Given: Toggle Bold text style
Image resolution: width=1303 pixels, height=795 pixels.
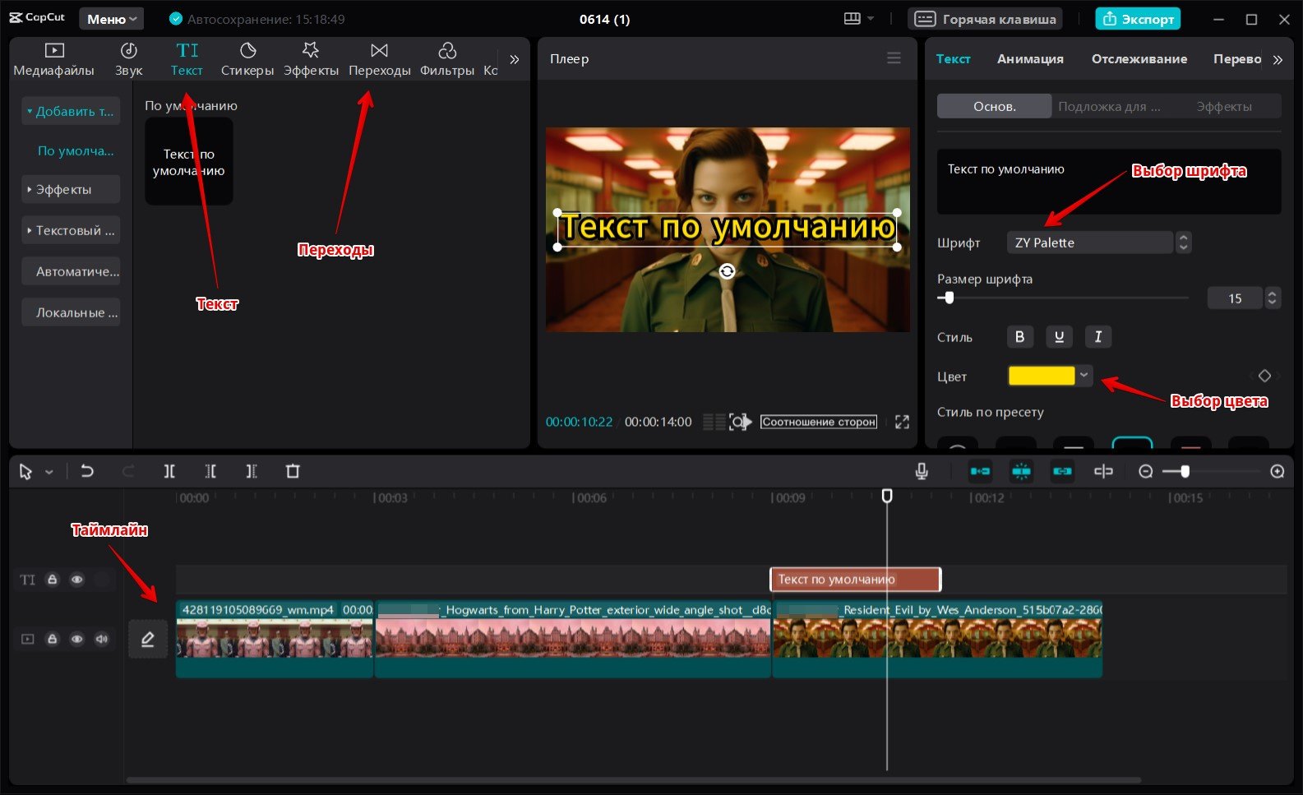Looking at the screenshot, I should coord(1019,336).
